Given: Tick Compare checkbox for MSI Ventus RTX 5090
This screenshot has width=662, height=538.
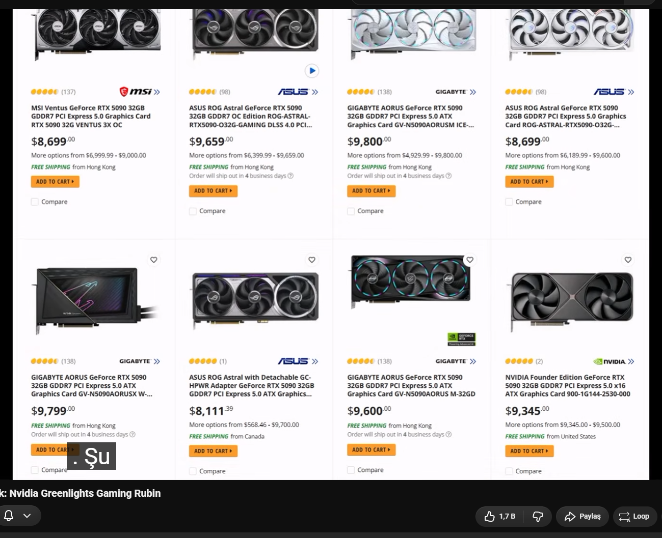Looking at the screenshot, I should click(x=35, y=202).
